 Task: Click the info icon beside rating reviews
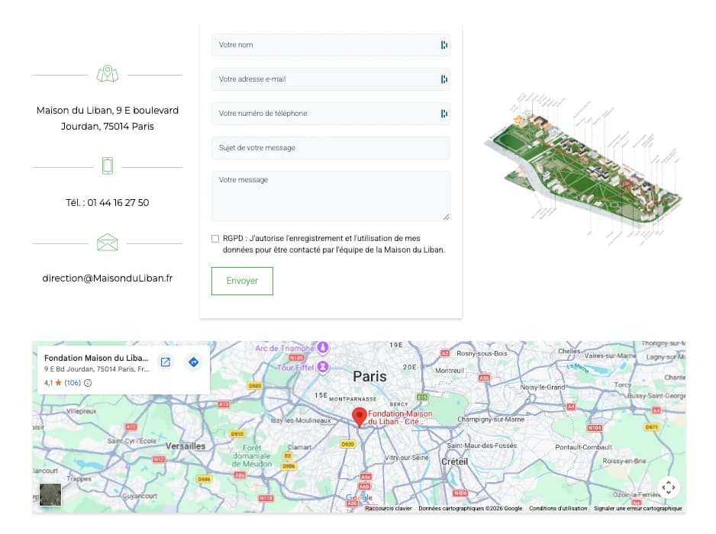(x=88, y=383)
